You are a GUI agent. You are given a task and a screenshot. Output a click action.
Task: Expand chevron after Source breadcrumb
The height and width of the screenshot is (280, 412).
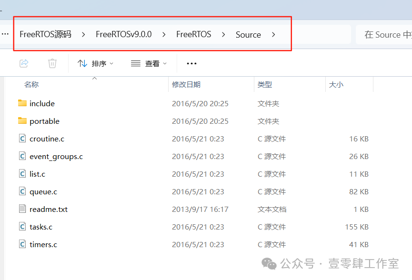click(x=273, y=35)
